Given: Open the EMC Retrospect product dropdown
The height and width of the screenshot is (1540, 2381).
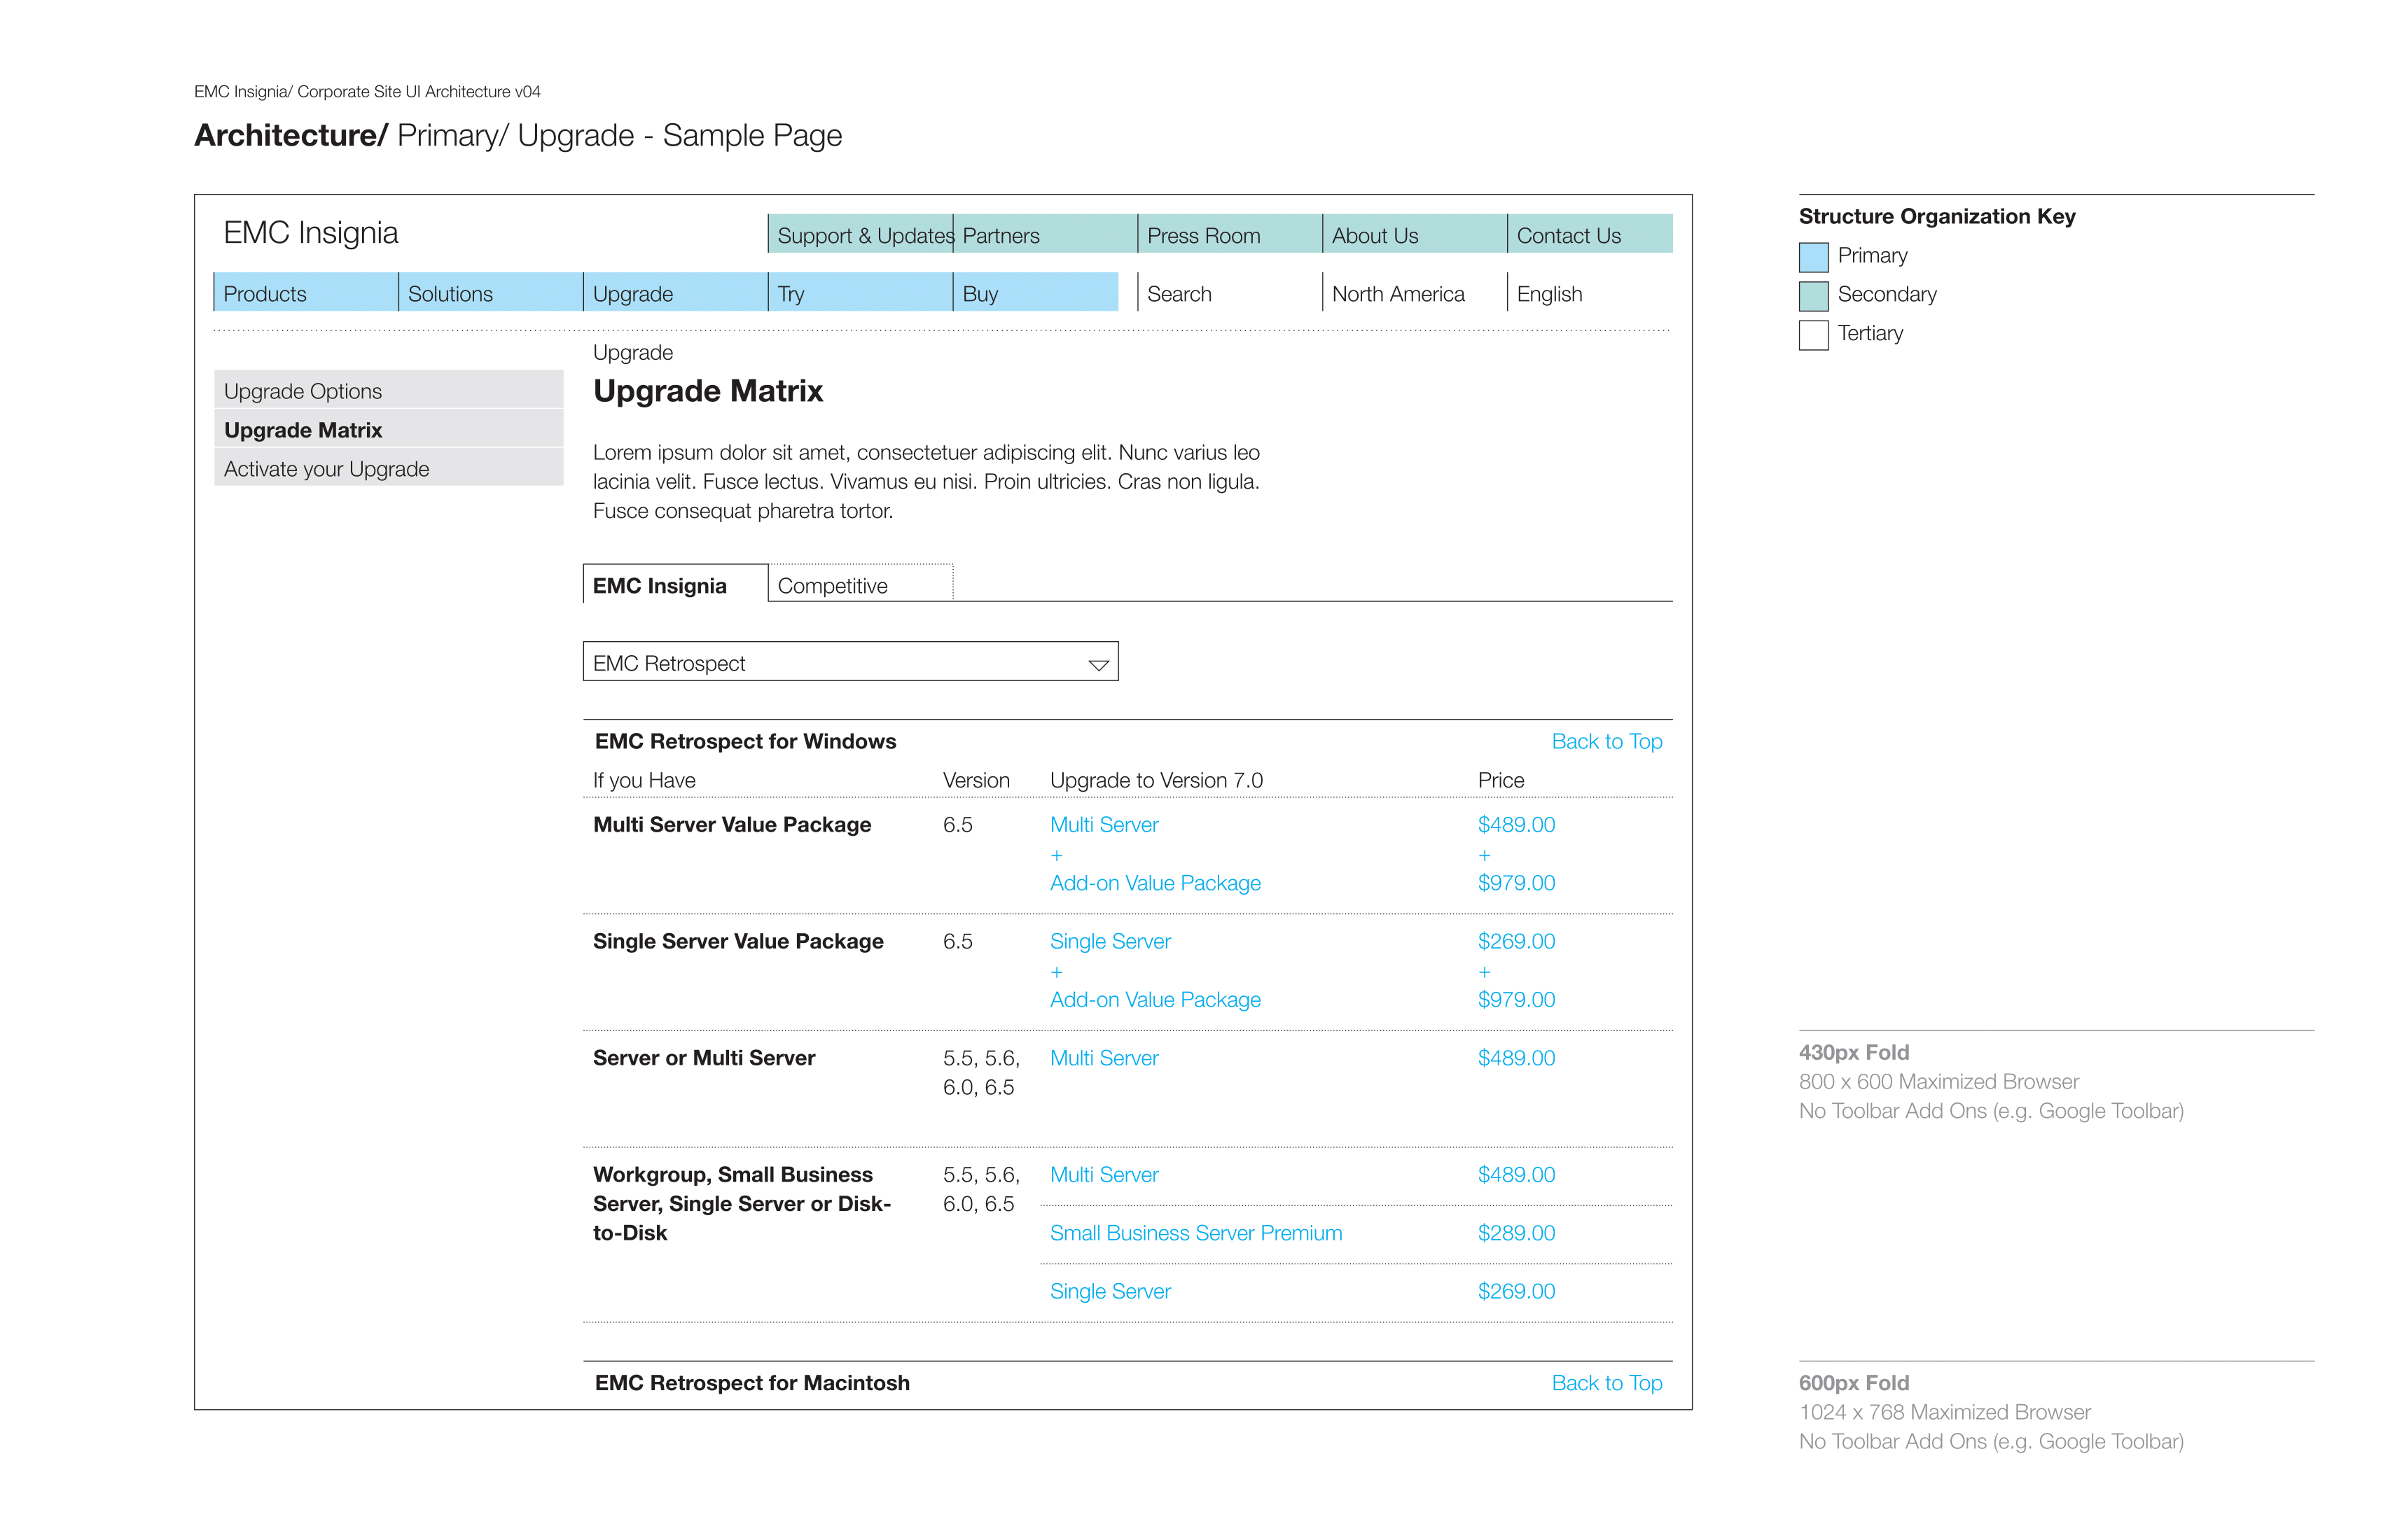Looking at the screenshot, I should tap(850, 662).
